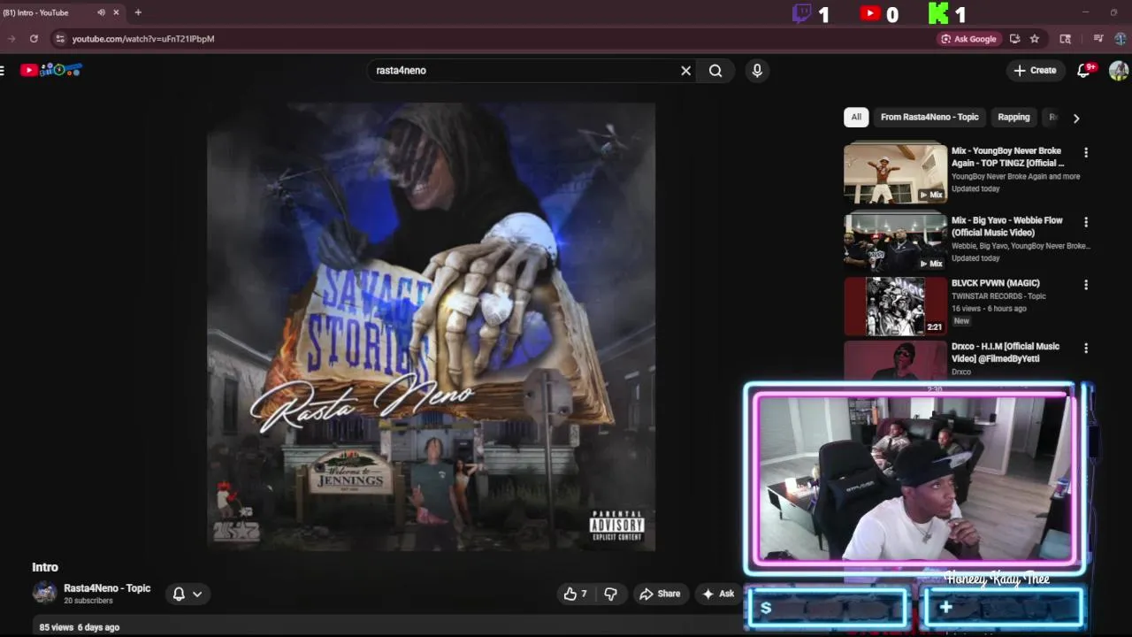Image resolution: width=1132 pixels, height=637 pixels.
Task: Click TWINSTAR RECORDS - Topic channel name
Action: pyautogui.click(x=998, y=296)
